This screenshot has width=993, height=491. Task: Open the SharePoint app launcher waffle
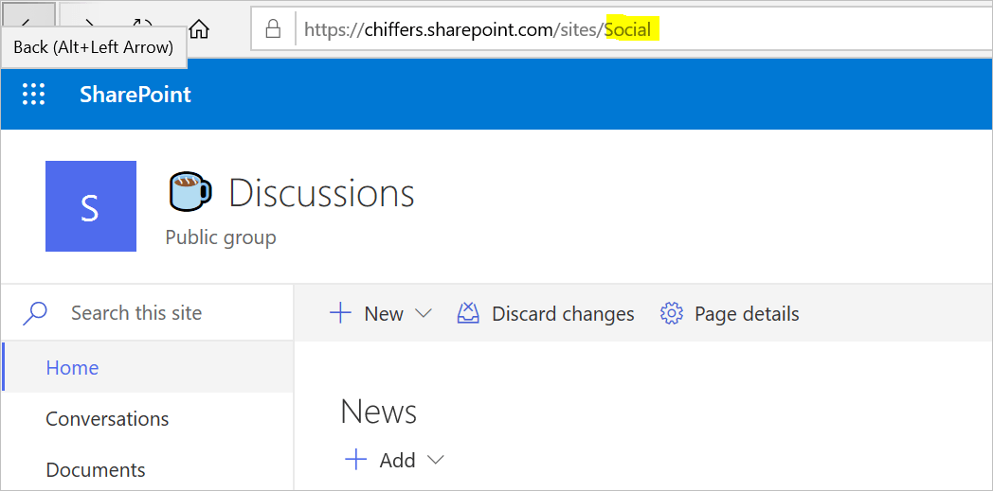click(x=33, y=95)
